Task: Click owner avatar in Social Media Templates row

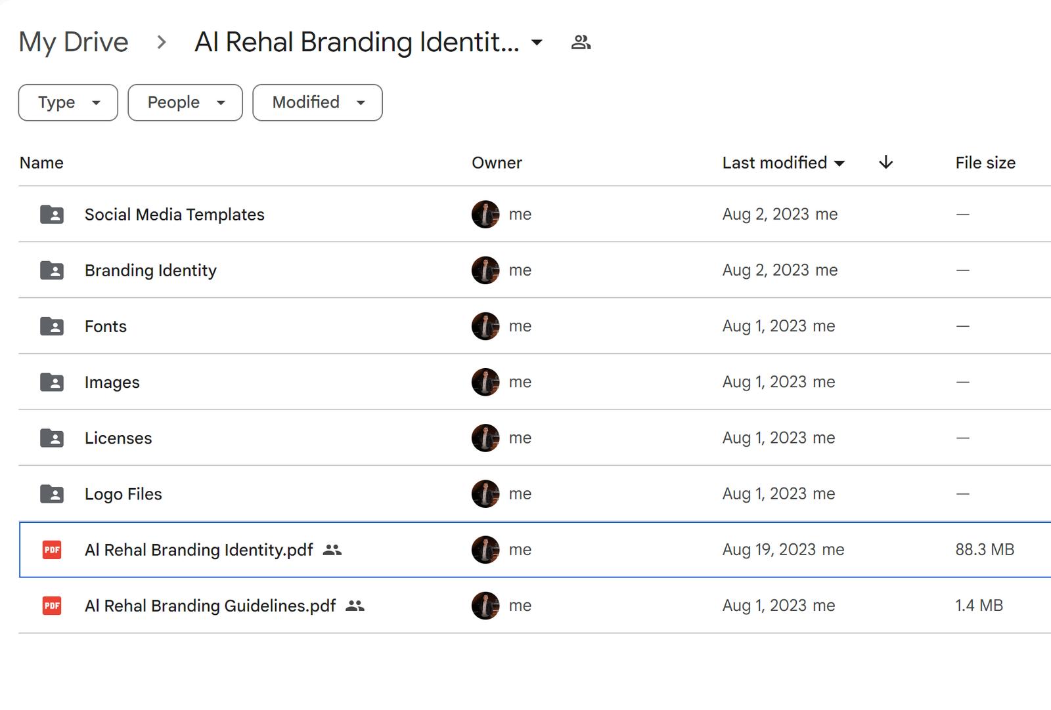Action: coord(485,215)
